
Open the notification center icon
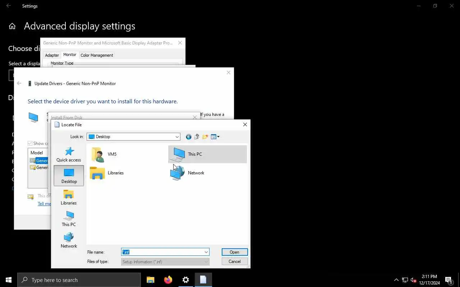point(449,280)
